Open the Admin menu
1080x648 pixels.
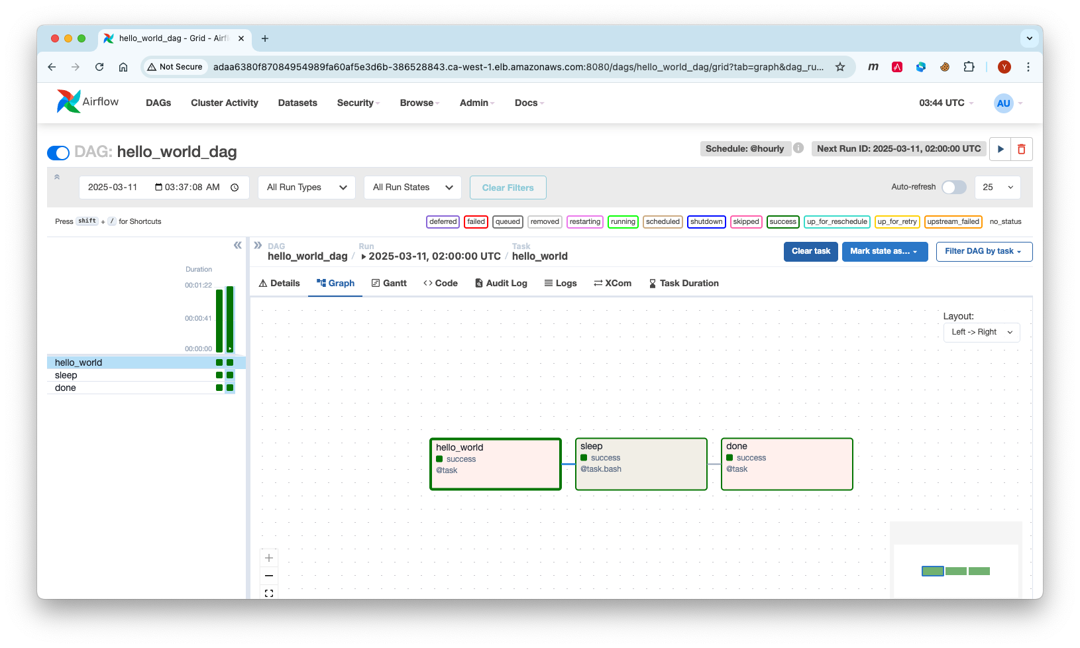coord(477,103)
